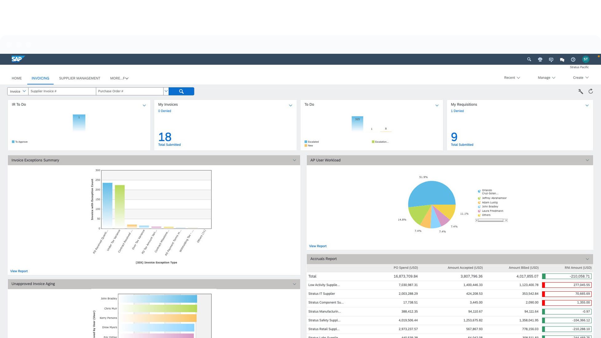Open the Create dropdown menu
This screenshot has width=601, height=338.
(x=580, y=78)
